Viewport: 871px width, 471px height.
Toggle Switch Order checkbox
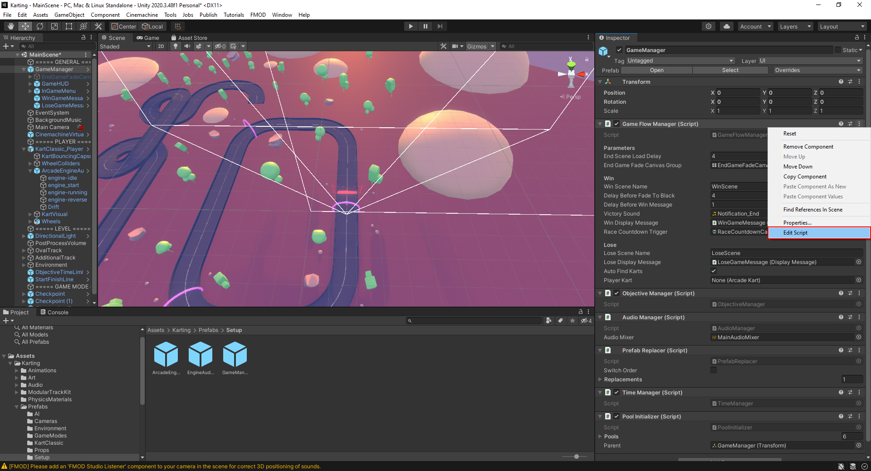(x=714, y=370)
